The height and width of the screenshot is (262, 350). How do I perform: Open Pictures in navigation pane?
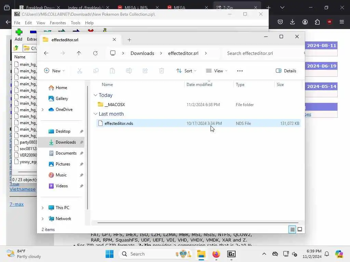coord(63,164)
